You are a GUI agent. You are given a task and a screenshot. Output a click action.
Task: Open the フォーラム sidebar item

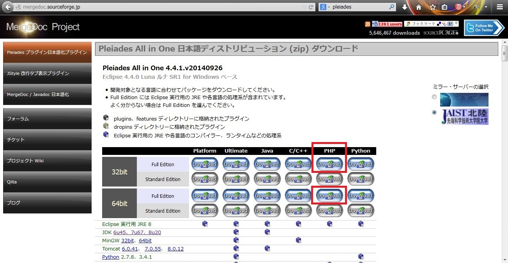tap(47, 119)
